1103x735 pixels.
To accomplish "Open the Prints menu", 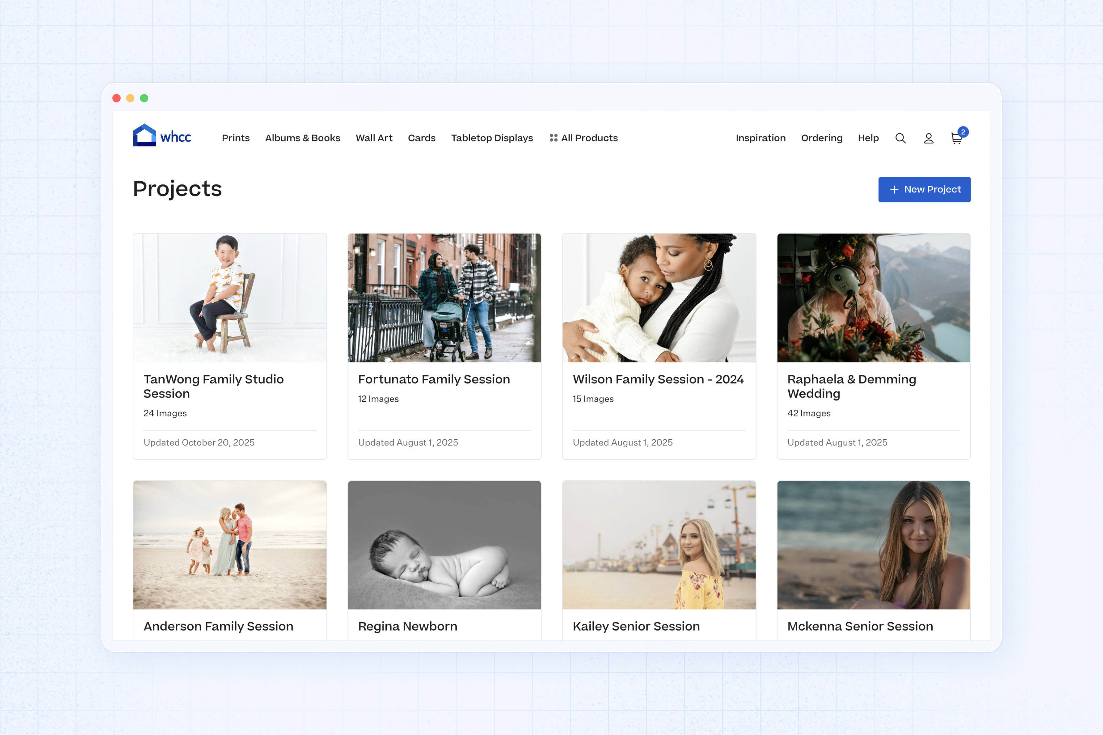I will [236, 138].
